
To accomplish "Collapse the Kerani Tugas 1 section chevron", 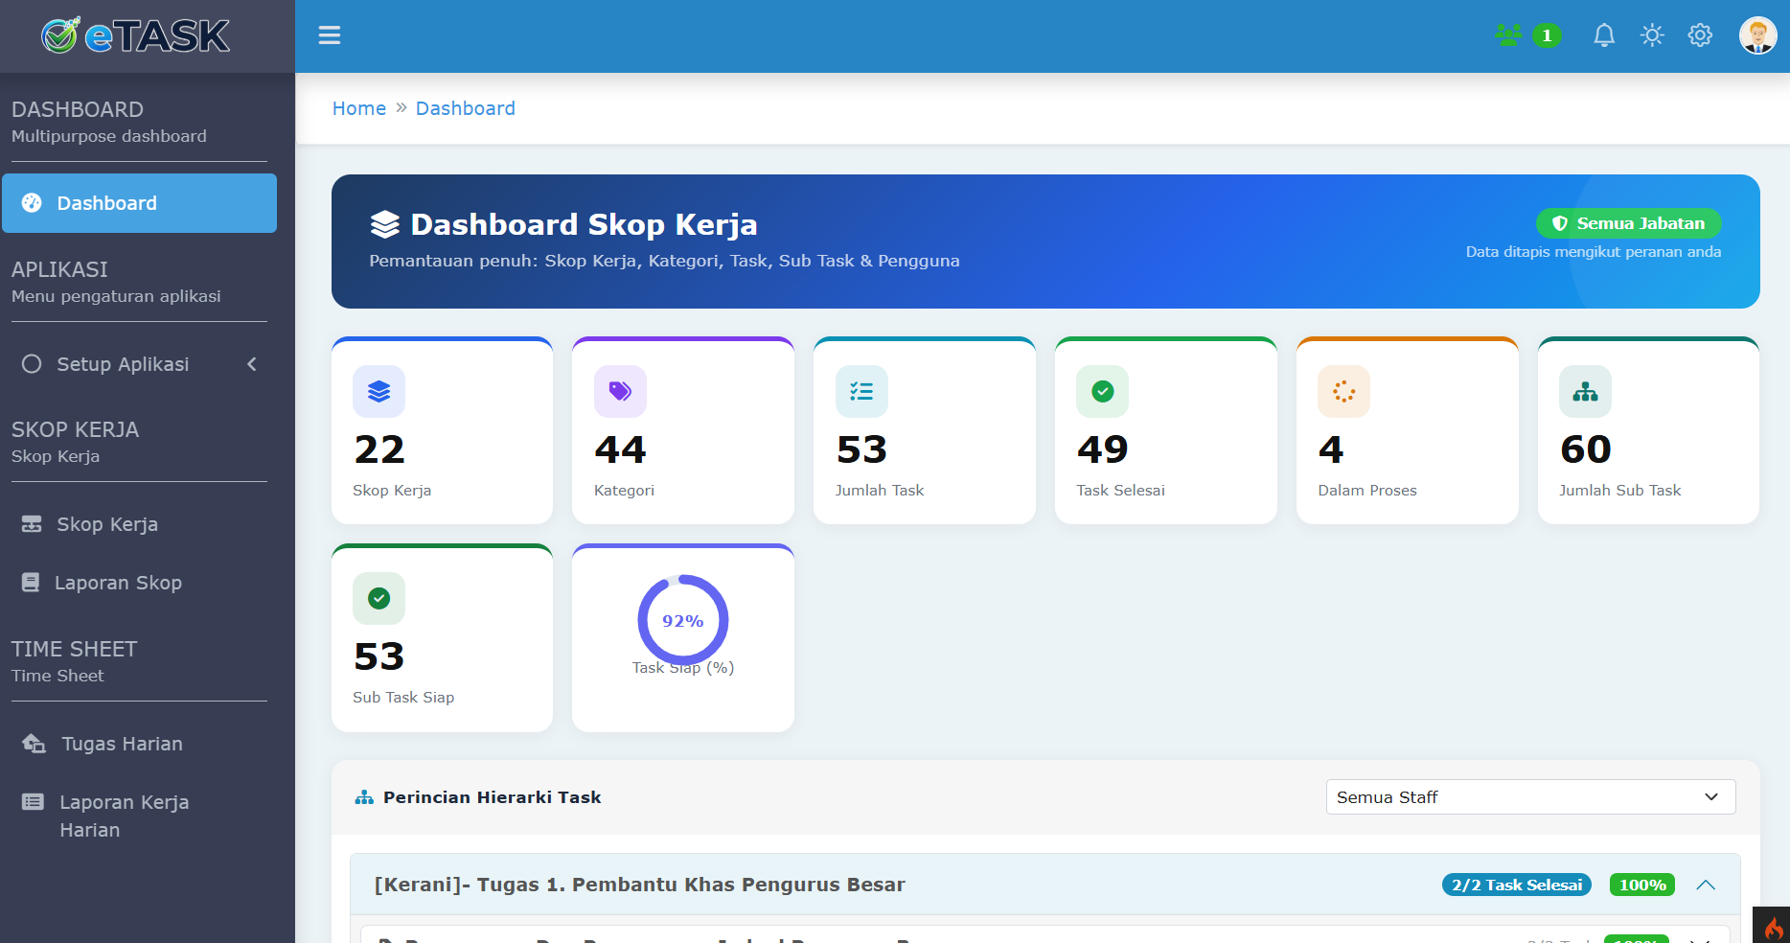I will [x=1706, y=885].
